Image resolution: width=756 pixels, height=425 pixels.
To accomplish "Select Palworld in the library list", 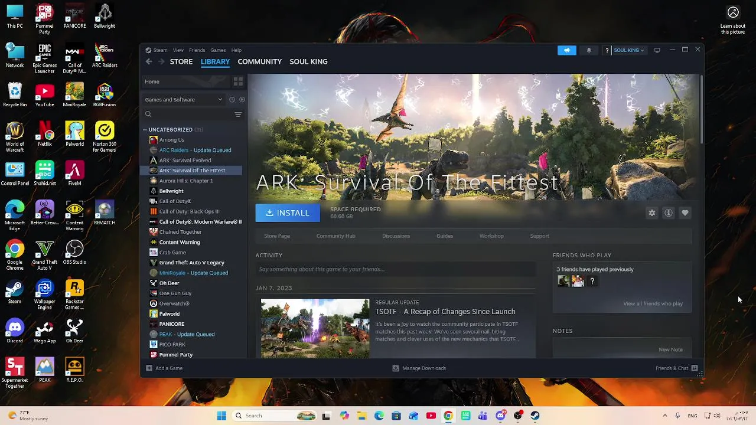I will pos(169,314).
